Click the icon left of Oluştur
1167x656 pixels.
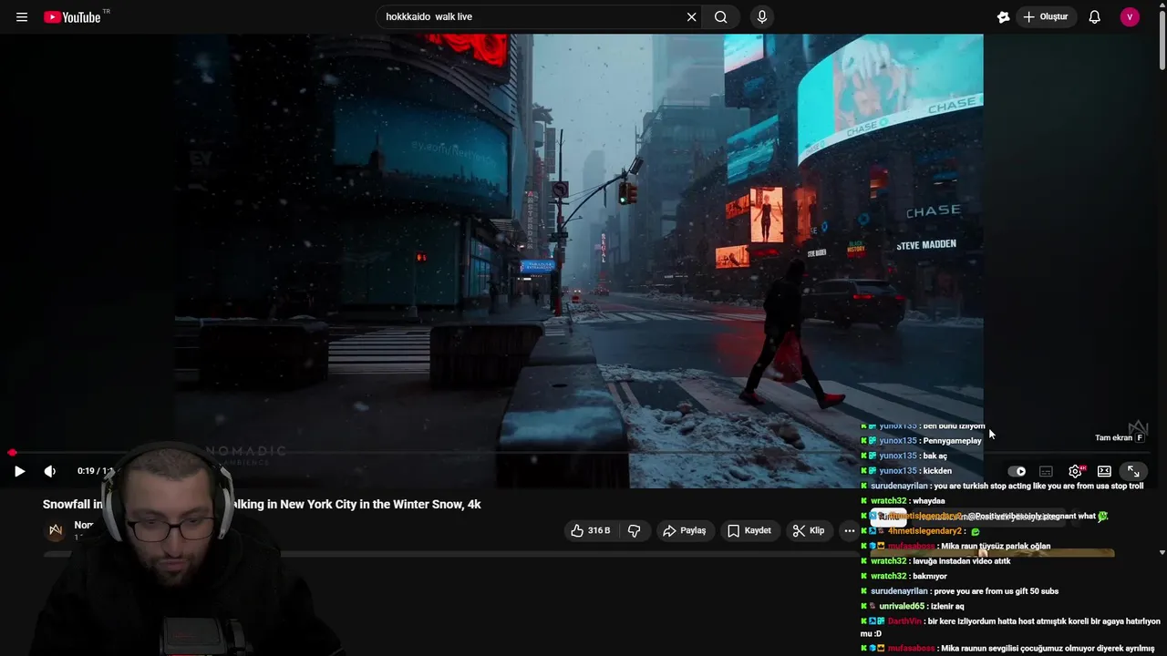tap(1004, 16)
